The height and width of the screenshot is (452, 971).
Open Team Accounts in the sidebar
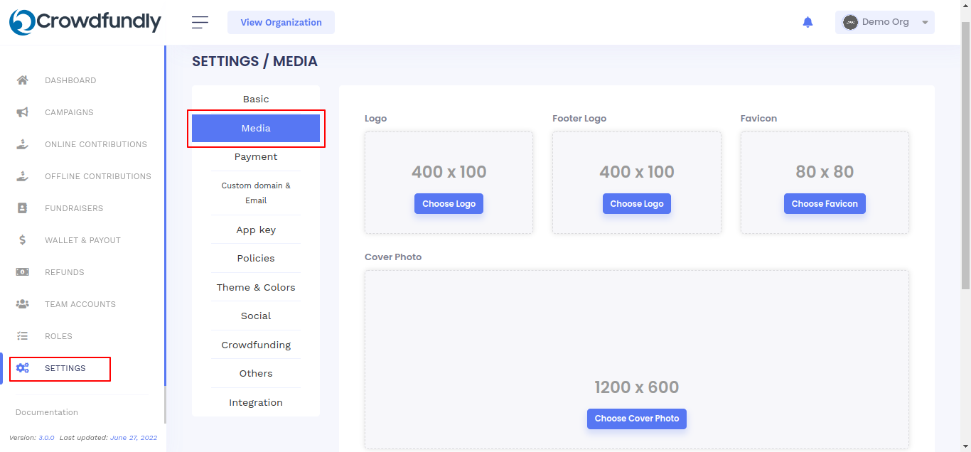click(80, 304)
